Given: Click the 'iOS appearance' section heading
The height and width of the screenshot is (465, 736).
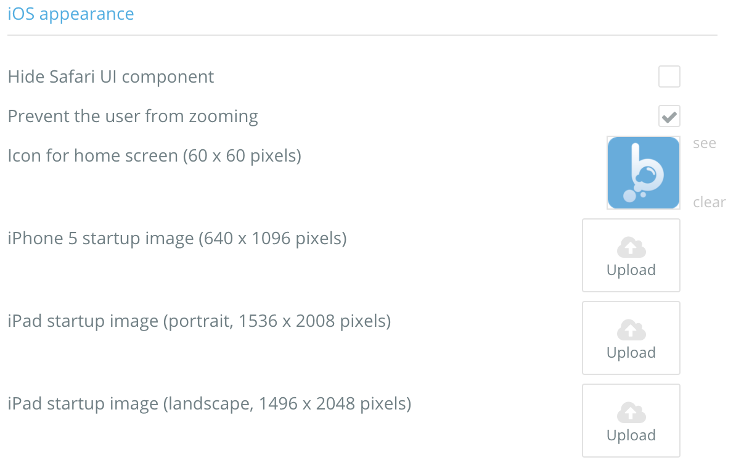Looking at the screenshot, I should (x=71, y=14).
